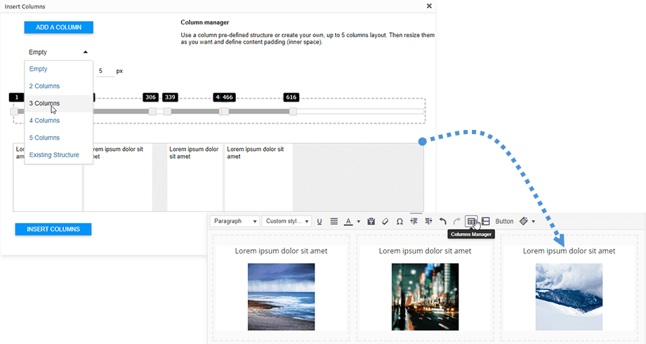
Task: Click the padding px input field
Action: (x=104, y=71)
